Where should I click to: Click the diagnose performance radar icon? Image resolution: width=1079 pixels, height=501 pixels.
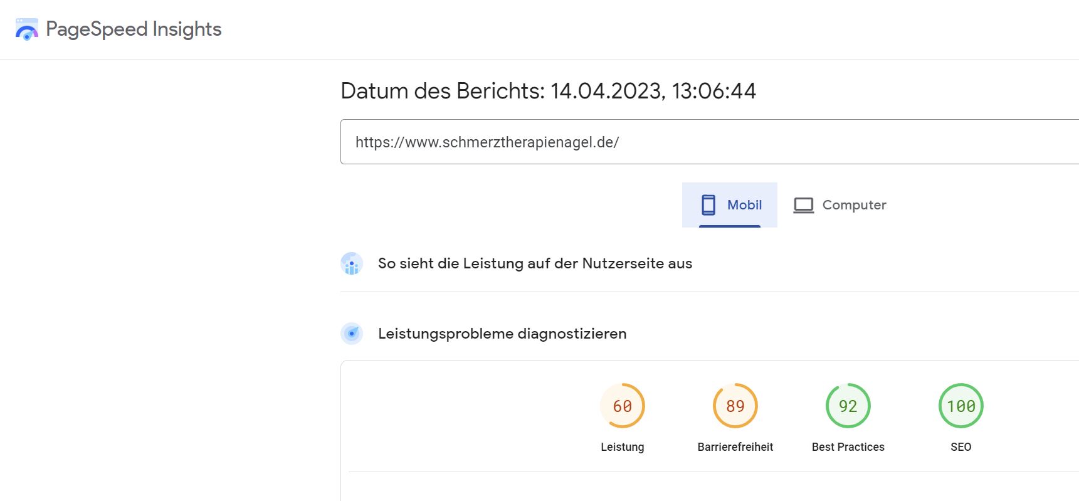(x=352, y=334)
